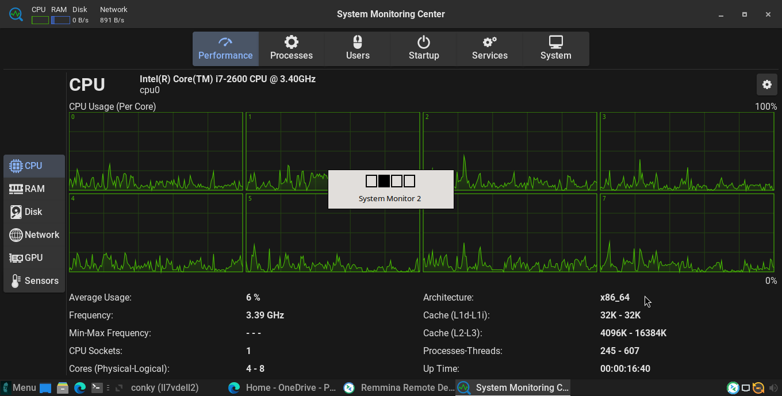Select Network in the sidebar
The height and width of the screenshot is (396, 782).
point(34,234)
